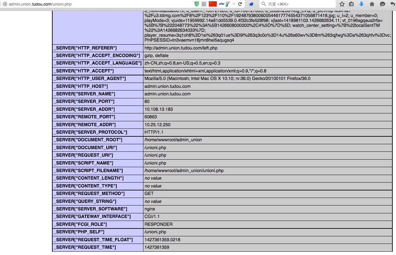Click the SCRIPT_FILENAME path value
This screenshot has height=255, width=396.
click(x=184, y=170)
